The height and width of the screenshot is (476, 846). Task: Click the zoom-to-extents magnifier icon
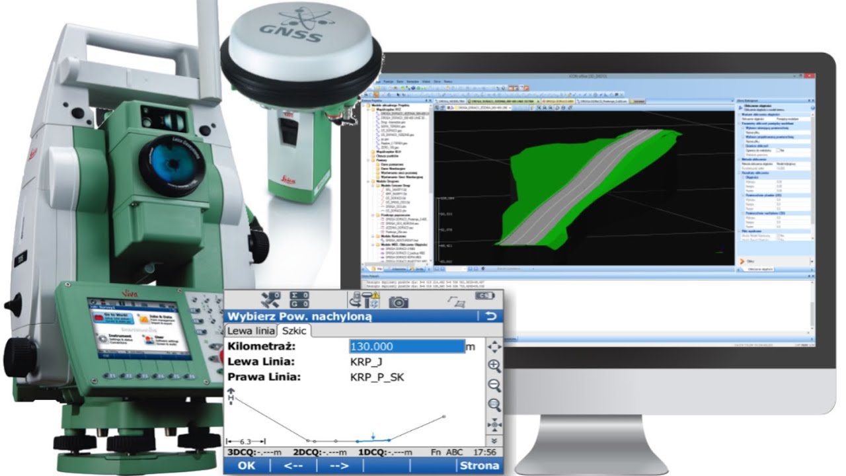point(494,405)
